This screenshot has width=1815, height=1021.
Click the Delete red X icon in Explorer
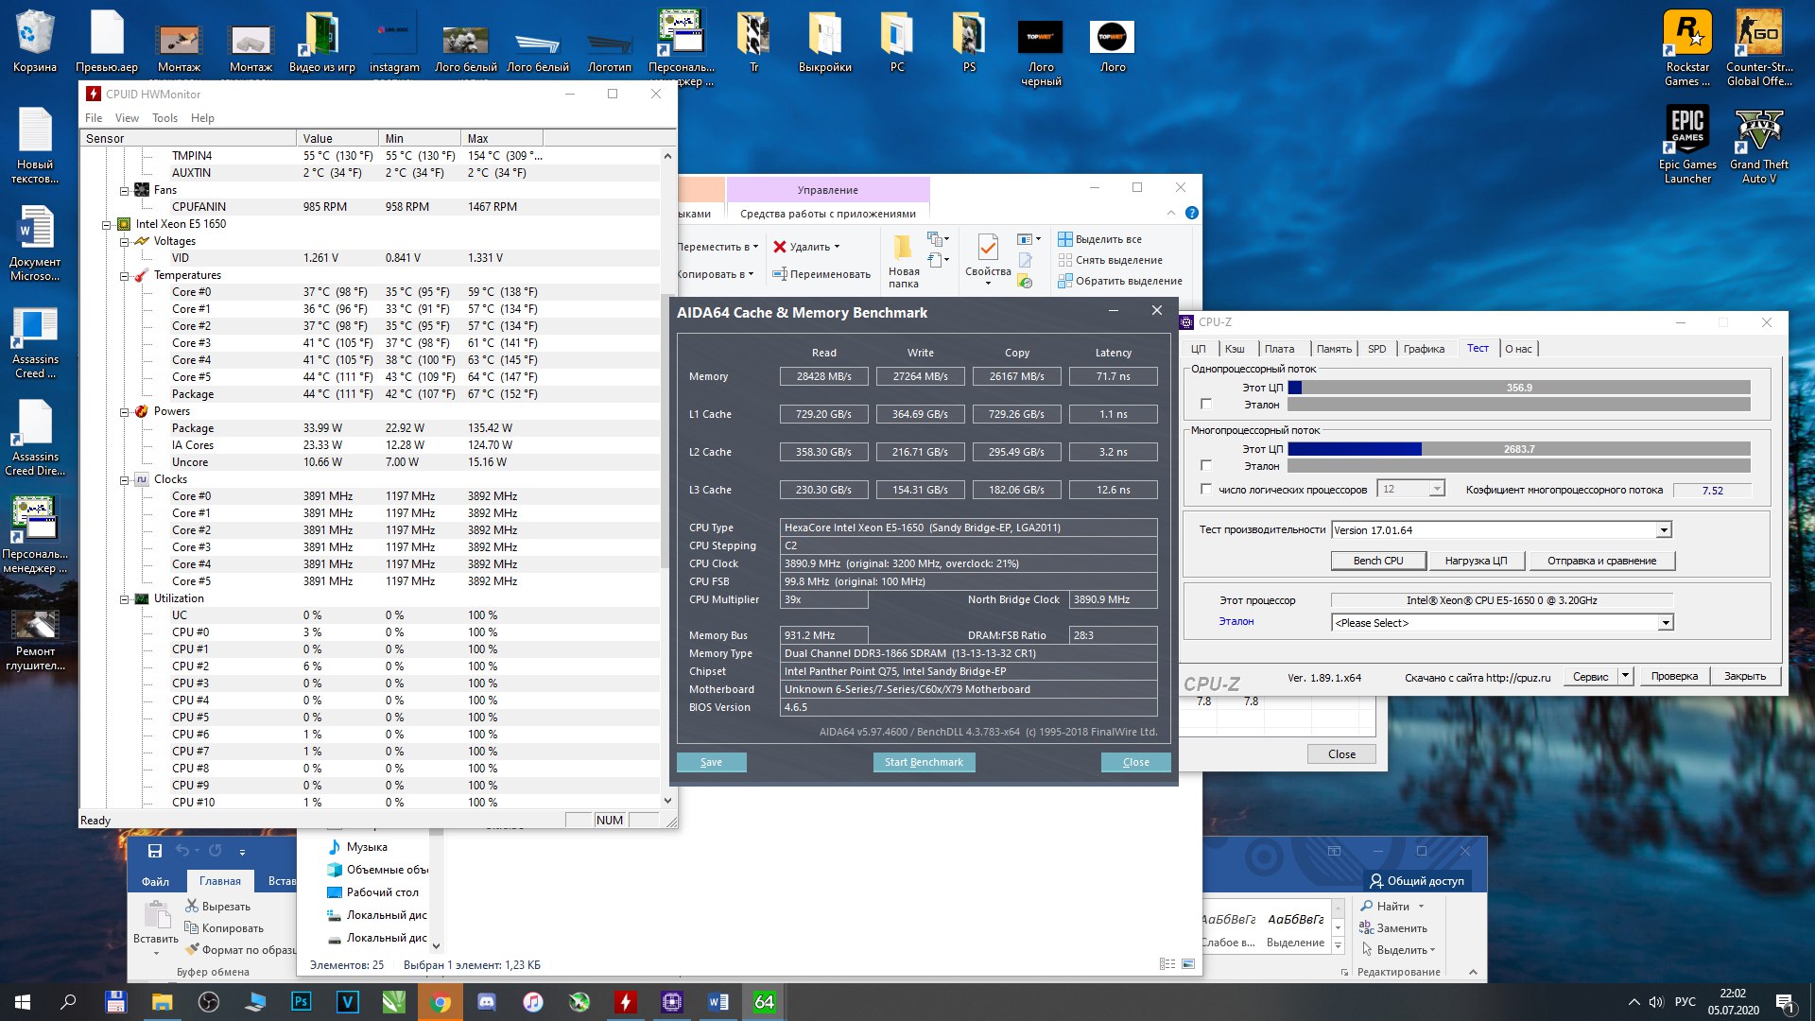pos(780,247)
